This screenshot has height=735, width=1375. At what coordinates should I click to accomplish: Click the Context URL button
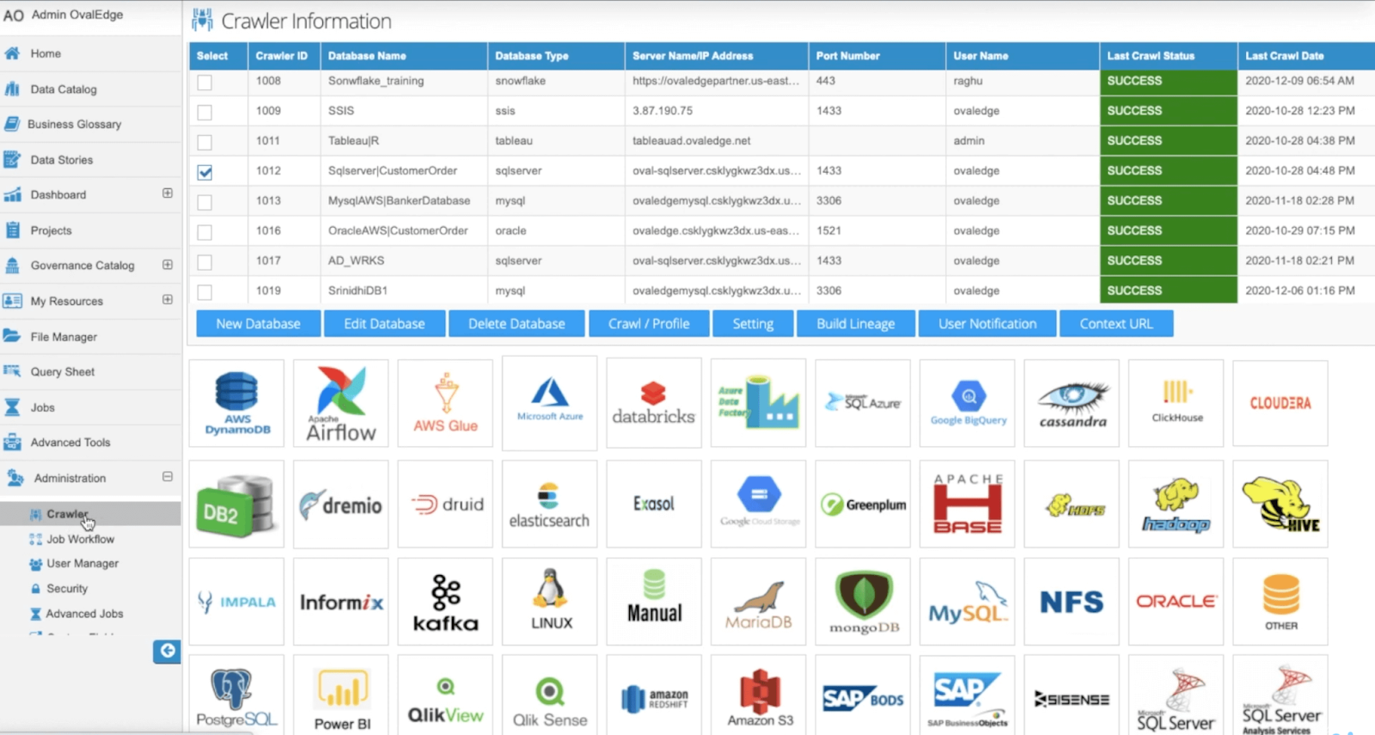tap(1116, 324)
